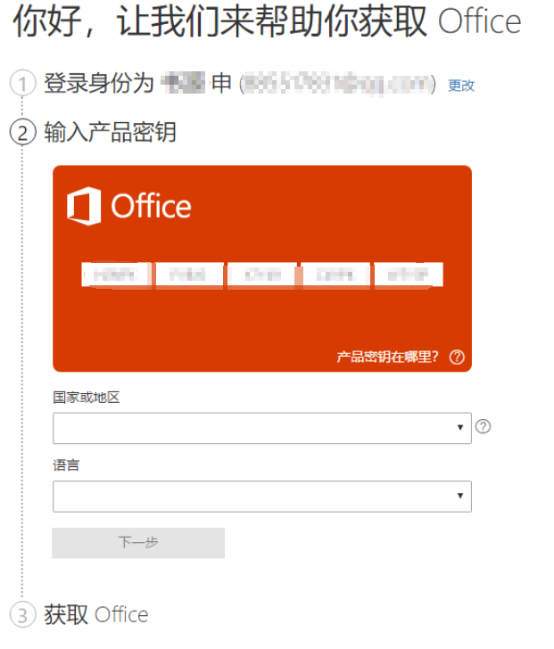Select the third product key box
Viewport: 554px width, 649px height.
point(262,275)
